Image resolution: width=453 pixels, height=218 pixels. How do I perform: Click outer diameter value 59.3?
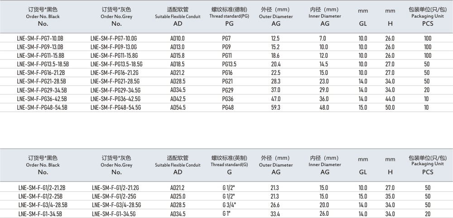coord(275,107)
